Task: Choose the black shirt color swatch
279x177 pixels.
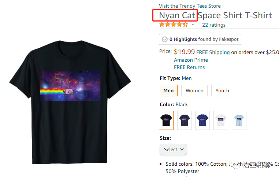Action: pyautogui.click(x=166, y=120)
